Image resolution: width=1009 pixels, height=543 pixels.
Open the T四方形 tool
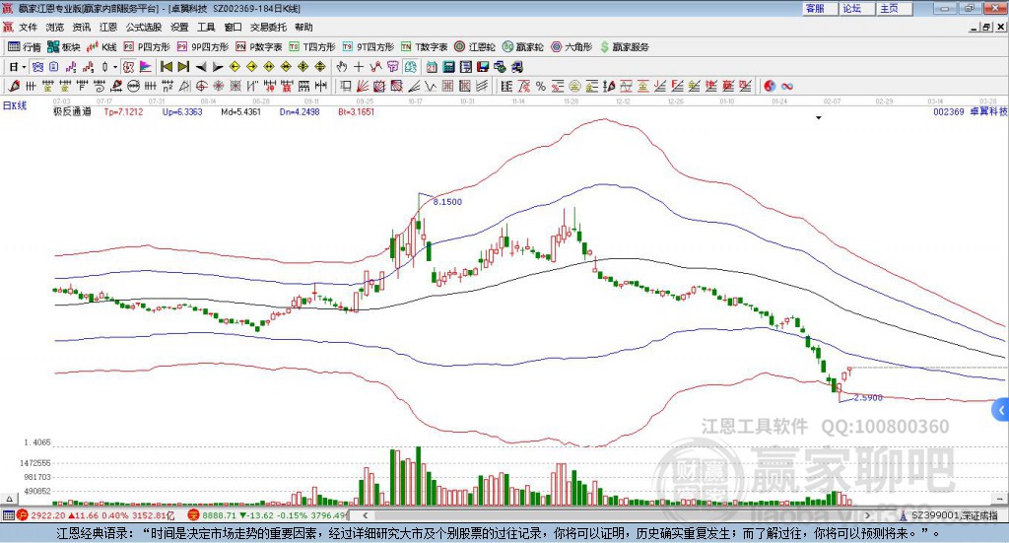312,47
